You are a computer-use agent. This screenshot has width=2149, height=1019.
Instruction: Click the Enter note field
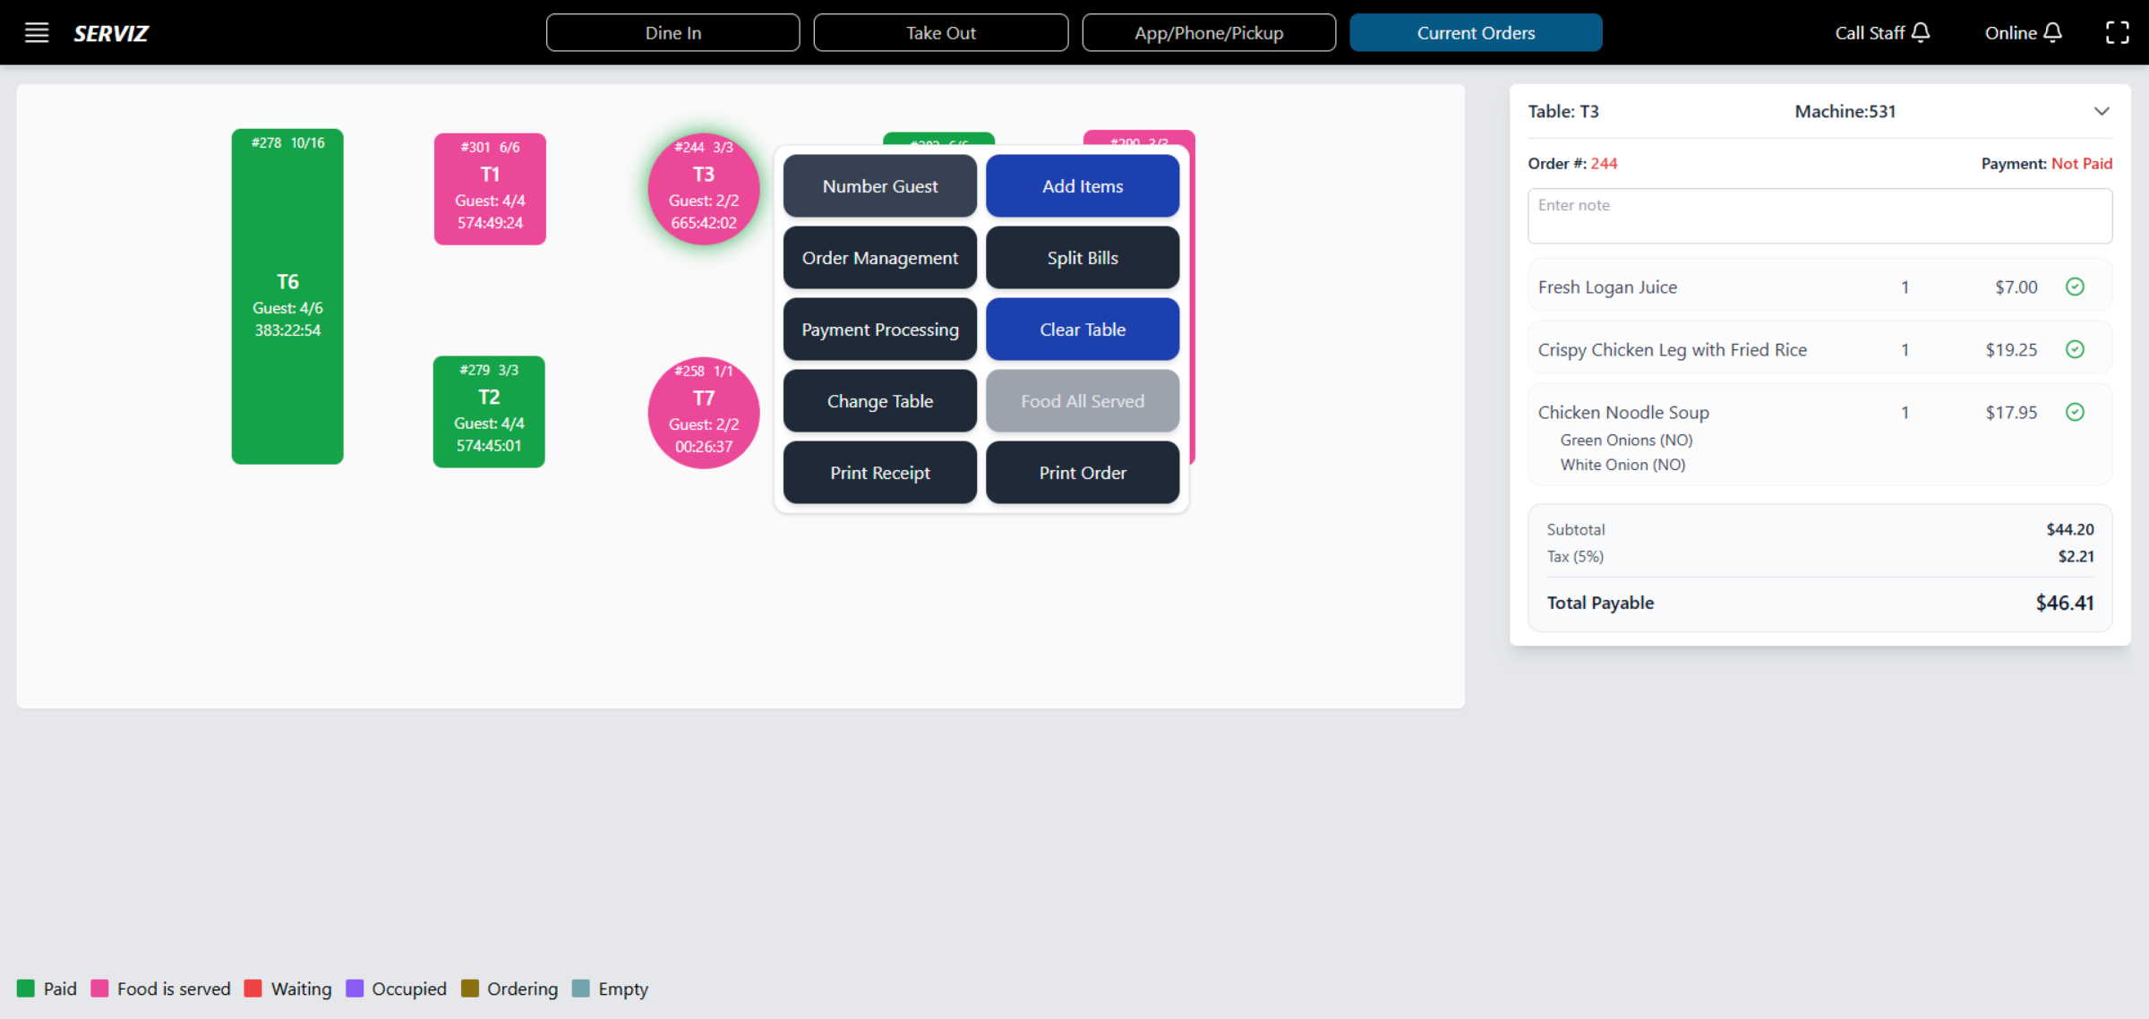(x=1819, y=216)
